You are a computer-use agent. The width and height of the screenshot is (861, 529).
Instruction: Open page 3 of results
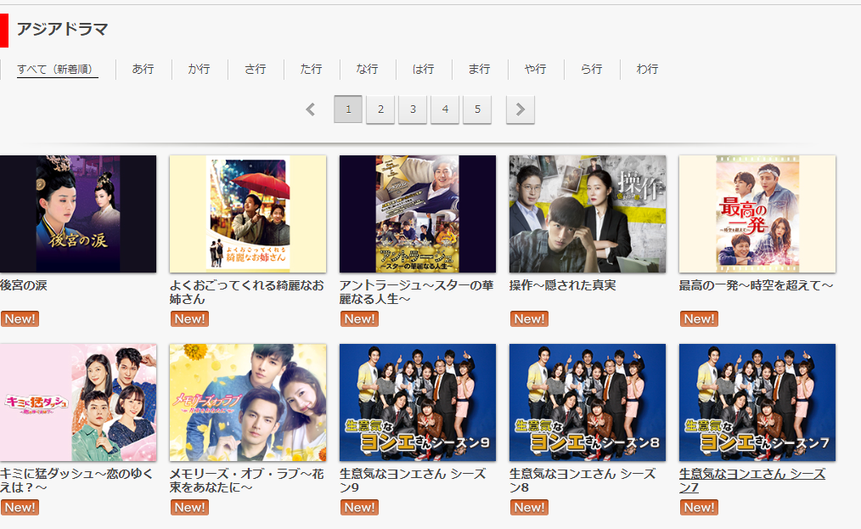click(x=413, y=110)
